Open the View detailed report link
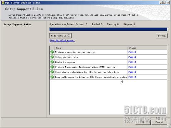 click(62, 41)
